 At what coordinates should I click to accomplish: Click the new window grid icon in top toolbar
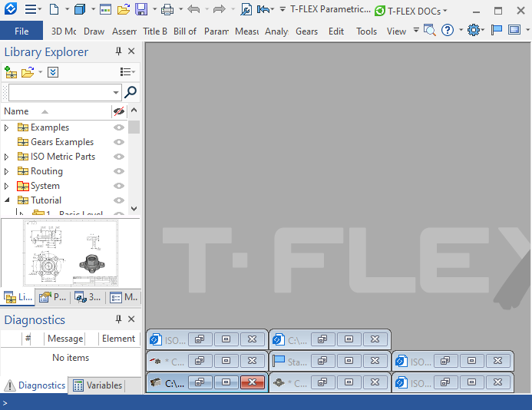pyautogui.click(x=105, y=9)
